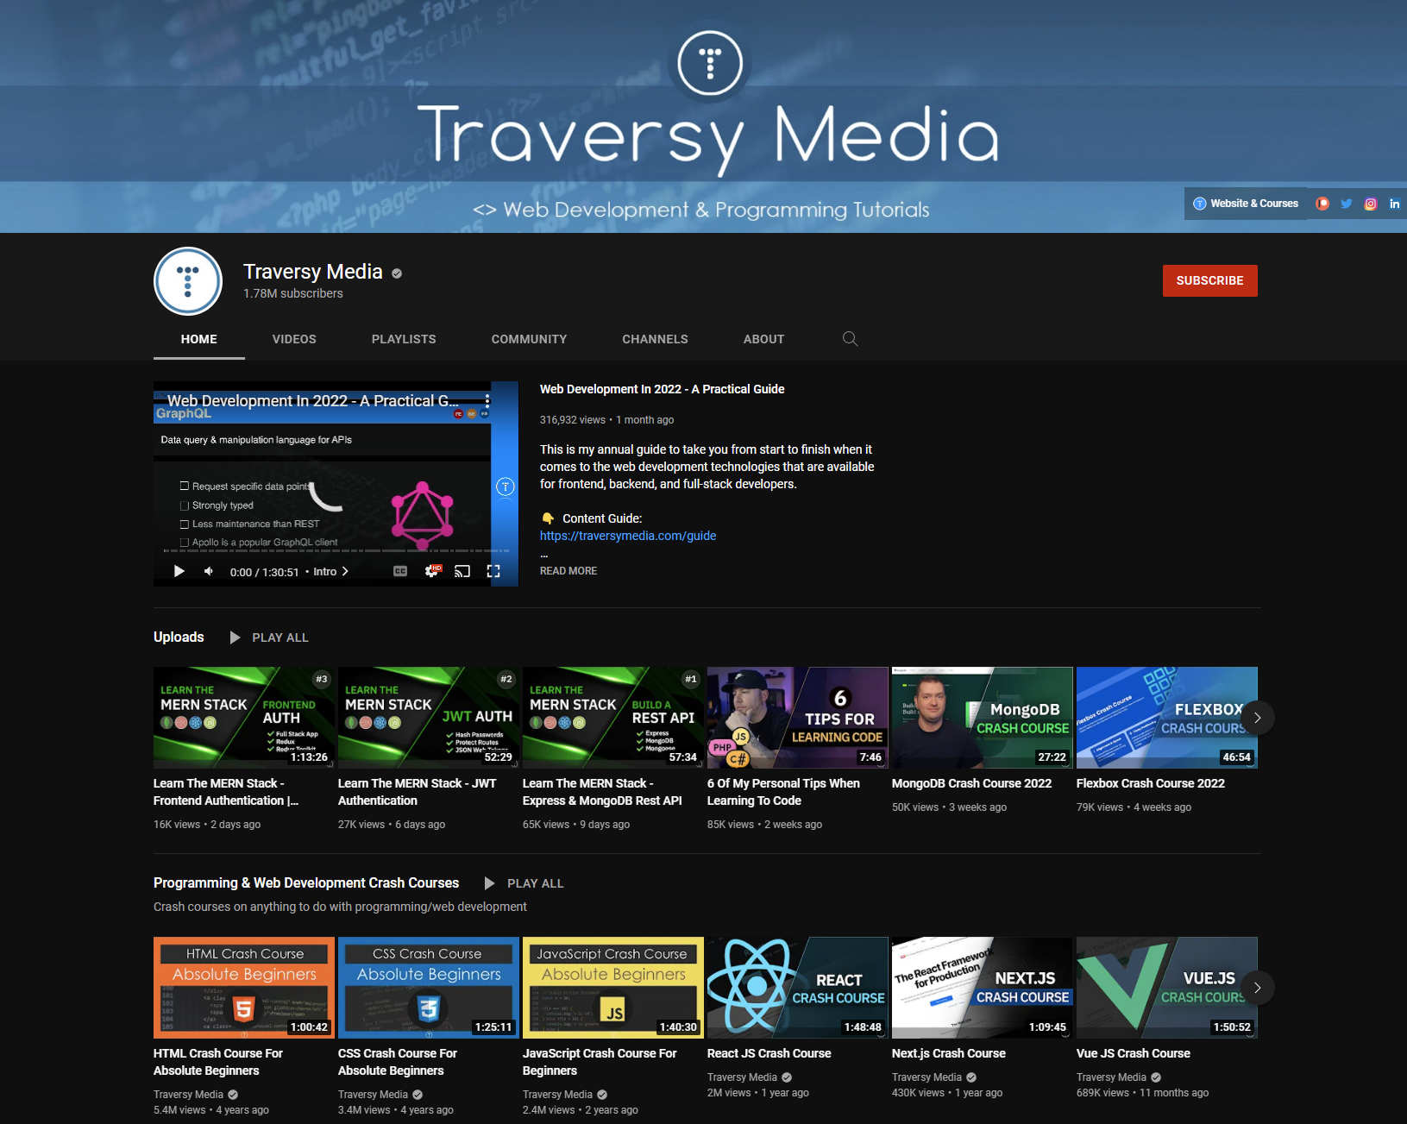The height and width of the screenshot is (1124, 1407).
Task: Click featured video title Web Development In 2022
Action: point(662,389)
